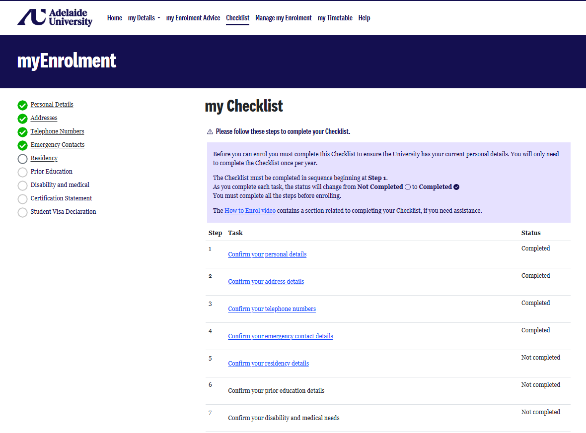The image size is (586, 433).
Task: Click green check icon beside Telephone Numbers
Action: click(22, 132)
